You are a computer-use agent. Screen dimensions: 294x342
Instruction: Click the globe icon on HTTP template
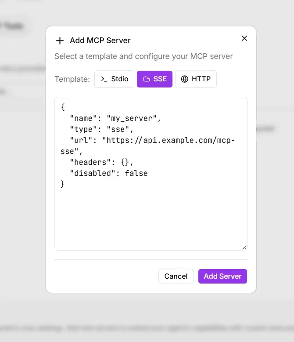click(185, 79)
